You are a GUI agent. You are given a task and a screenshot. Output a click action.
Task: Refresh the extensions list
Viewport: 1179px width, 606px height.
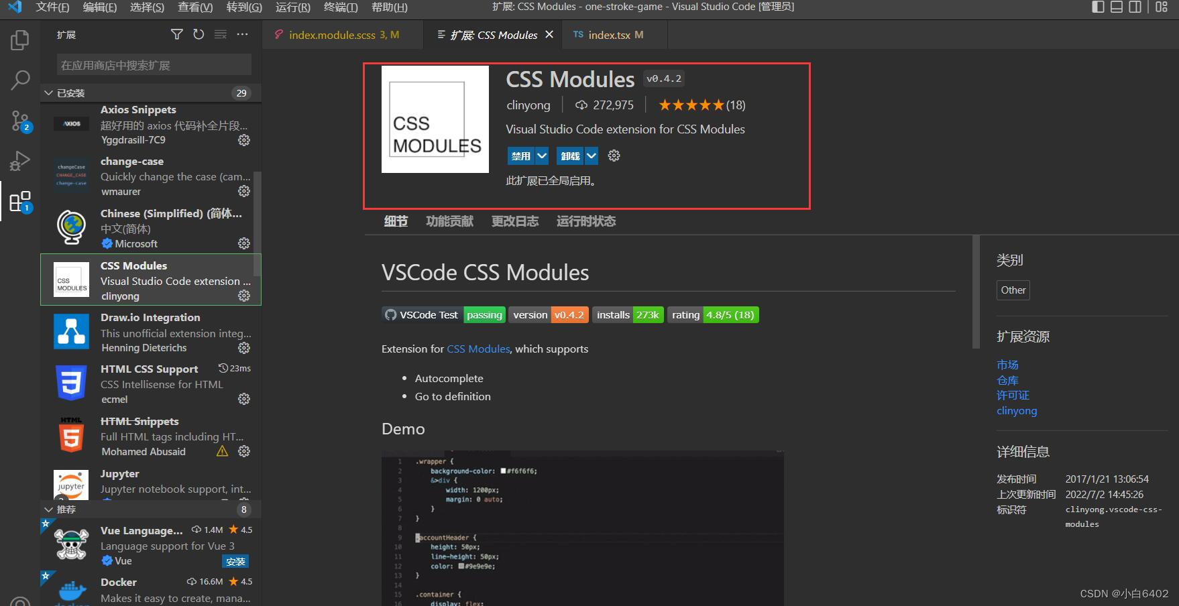[x=199, y=35]
